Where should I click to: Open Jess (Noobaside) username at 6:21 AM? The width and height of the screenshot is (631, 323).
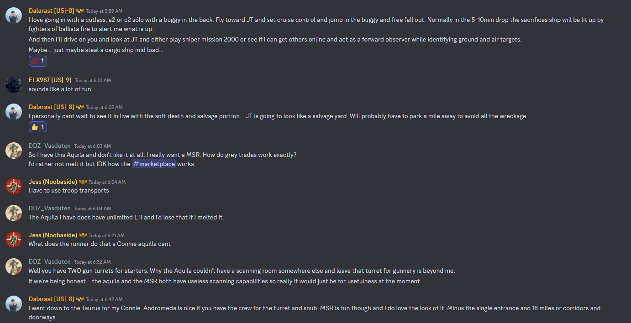[x=53, y=235]
